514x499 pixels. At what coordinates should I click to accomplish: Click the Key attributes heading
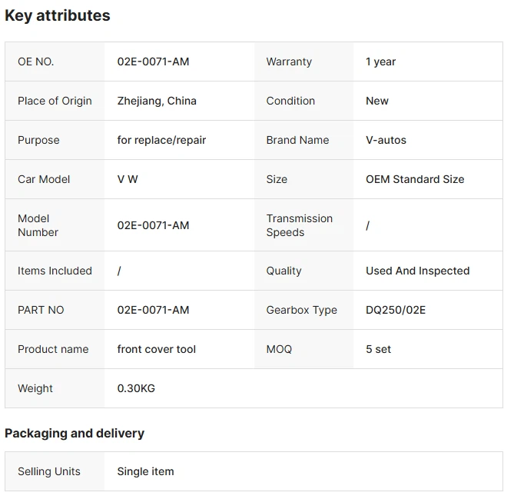[x=58, y=15]
